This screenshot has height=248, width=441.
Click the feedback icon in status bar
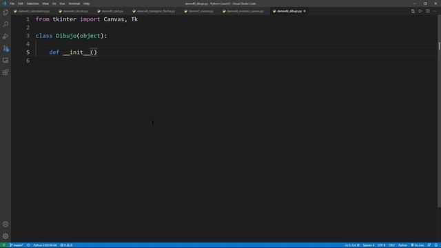[x=429, y=245]
